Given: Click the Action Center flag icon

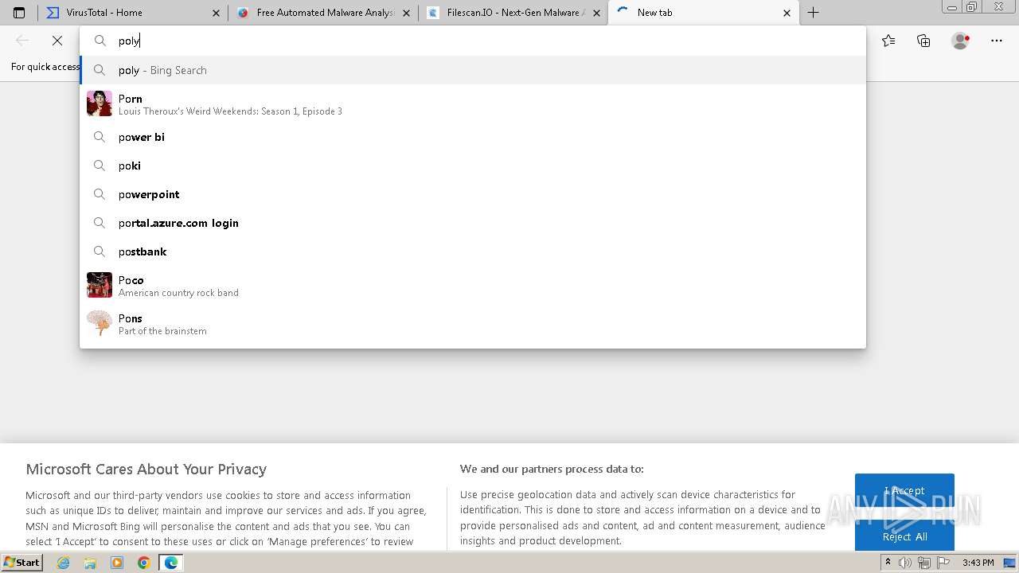Looking at the screenshot, I should pyautogui.click(x=943, y=563).
